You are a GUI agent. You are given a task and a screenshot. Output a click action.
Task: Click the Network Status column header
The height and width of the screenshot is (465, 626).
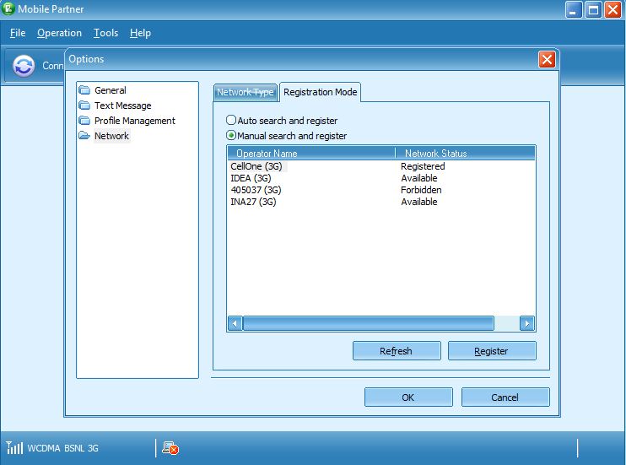click(466, 154)
